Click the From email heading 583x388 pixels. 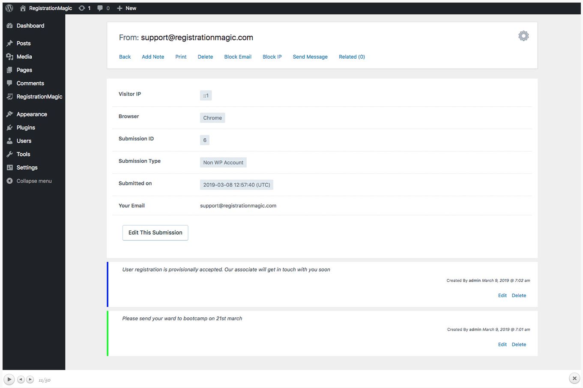[x=186, y=38]
